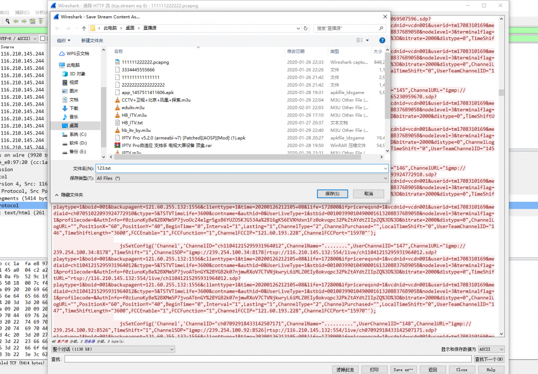Open the UTF-8 / ASCII encoding dropdown
538x374 pixels.
[x=18, y=38]
